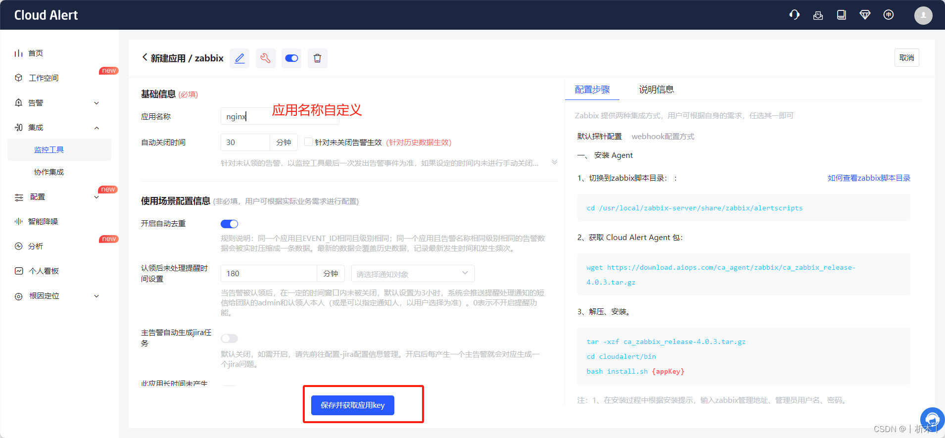Click the trash delete icon
Image resolution: width=945 pixels, height=438 pixels.
pyautogui.click(x=318, y=58)
